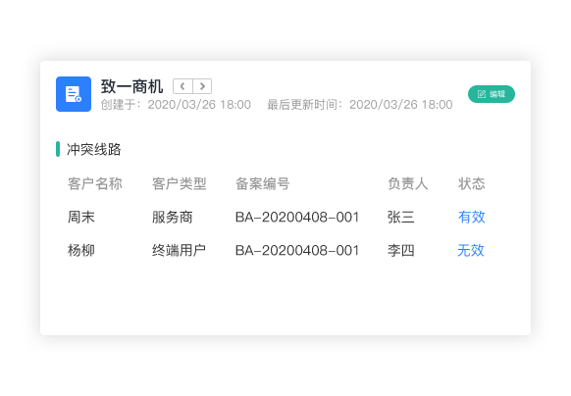Open the 有效 status link for 周末
The width and height of the screenshot is (571, 396).
(x=471, y=217)
